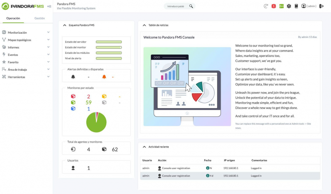Collapse the Actividad reciente panel
Screen dimensions: 331x194
point(144,147)
